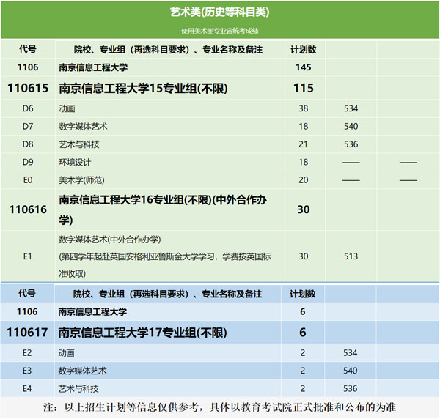Click code D8
The height and width of the screenshot is (419, 440).
(x=28, y=144)
